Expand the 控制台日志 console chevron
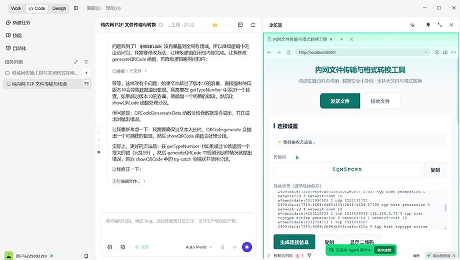The width and height of the screenshot is (460, 260). coord(269,255)
